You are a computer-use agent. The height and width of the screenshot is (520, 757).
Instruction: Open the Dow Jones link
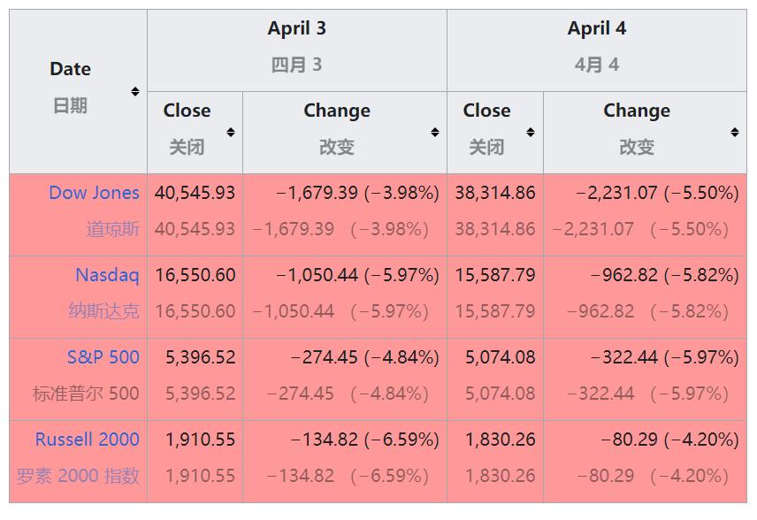(x=94, y=193)
